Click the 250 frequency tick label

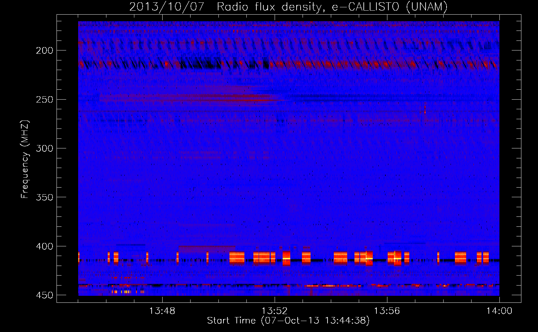click(x=45, y=100)
